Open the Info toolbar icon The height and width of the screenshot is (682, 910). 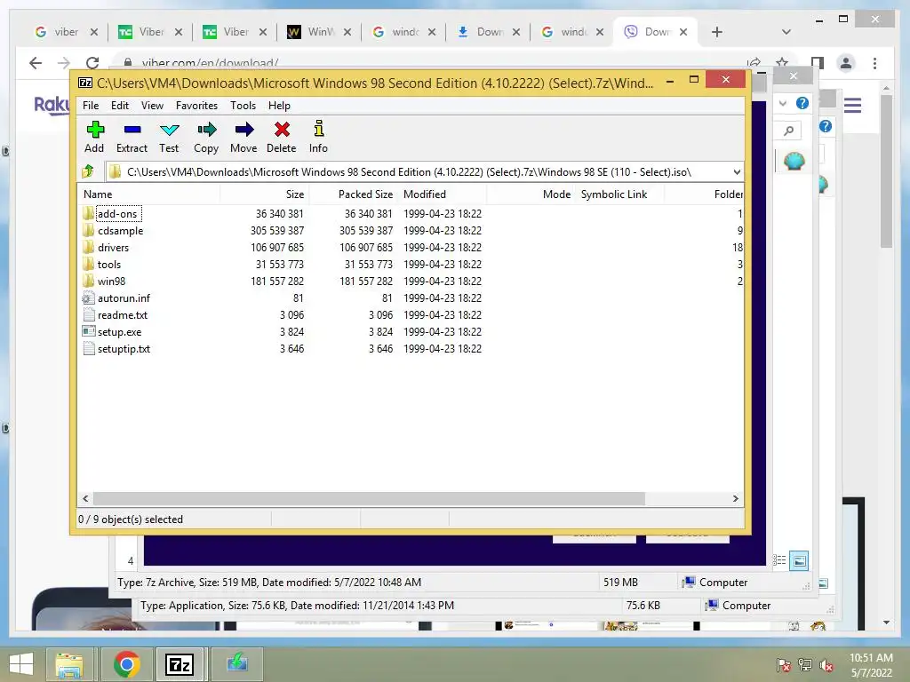pos(318,137)
